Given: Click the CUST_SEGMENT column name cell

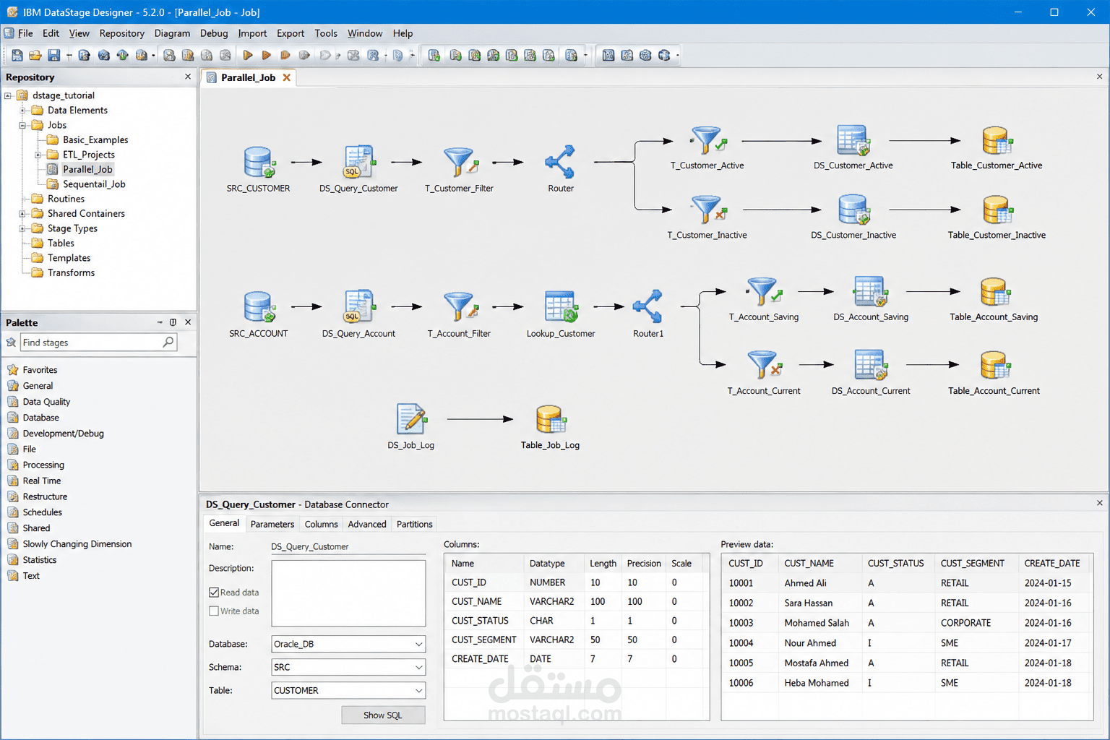Looking at the screenshot, I should coord(484,640).
